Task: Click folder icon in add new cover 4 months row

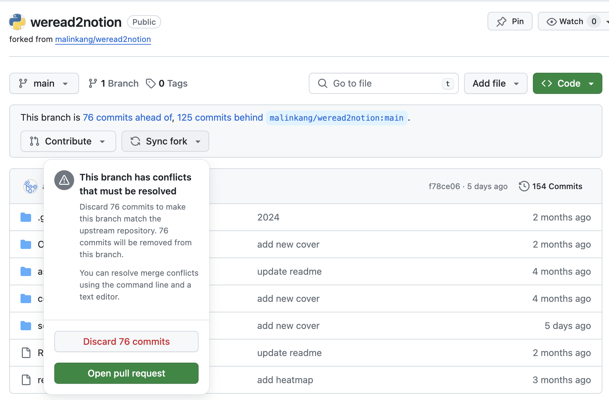Action: [x=26, y=299]
